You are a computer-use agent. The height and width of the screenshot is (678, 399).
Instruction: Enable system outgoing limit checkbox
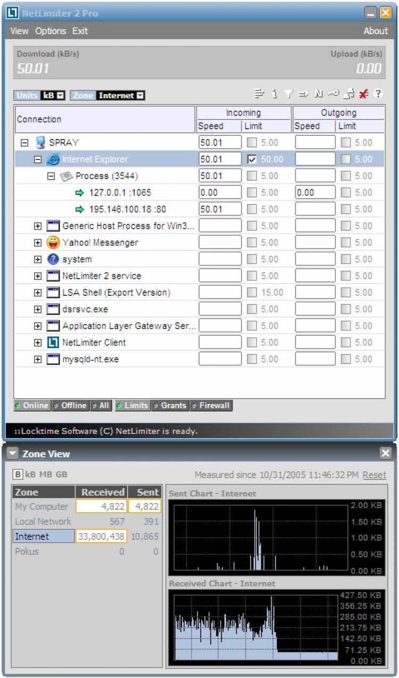(346, 259)
